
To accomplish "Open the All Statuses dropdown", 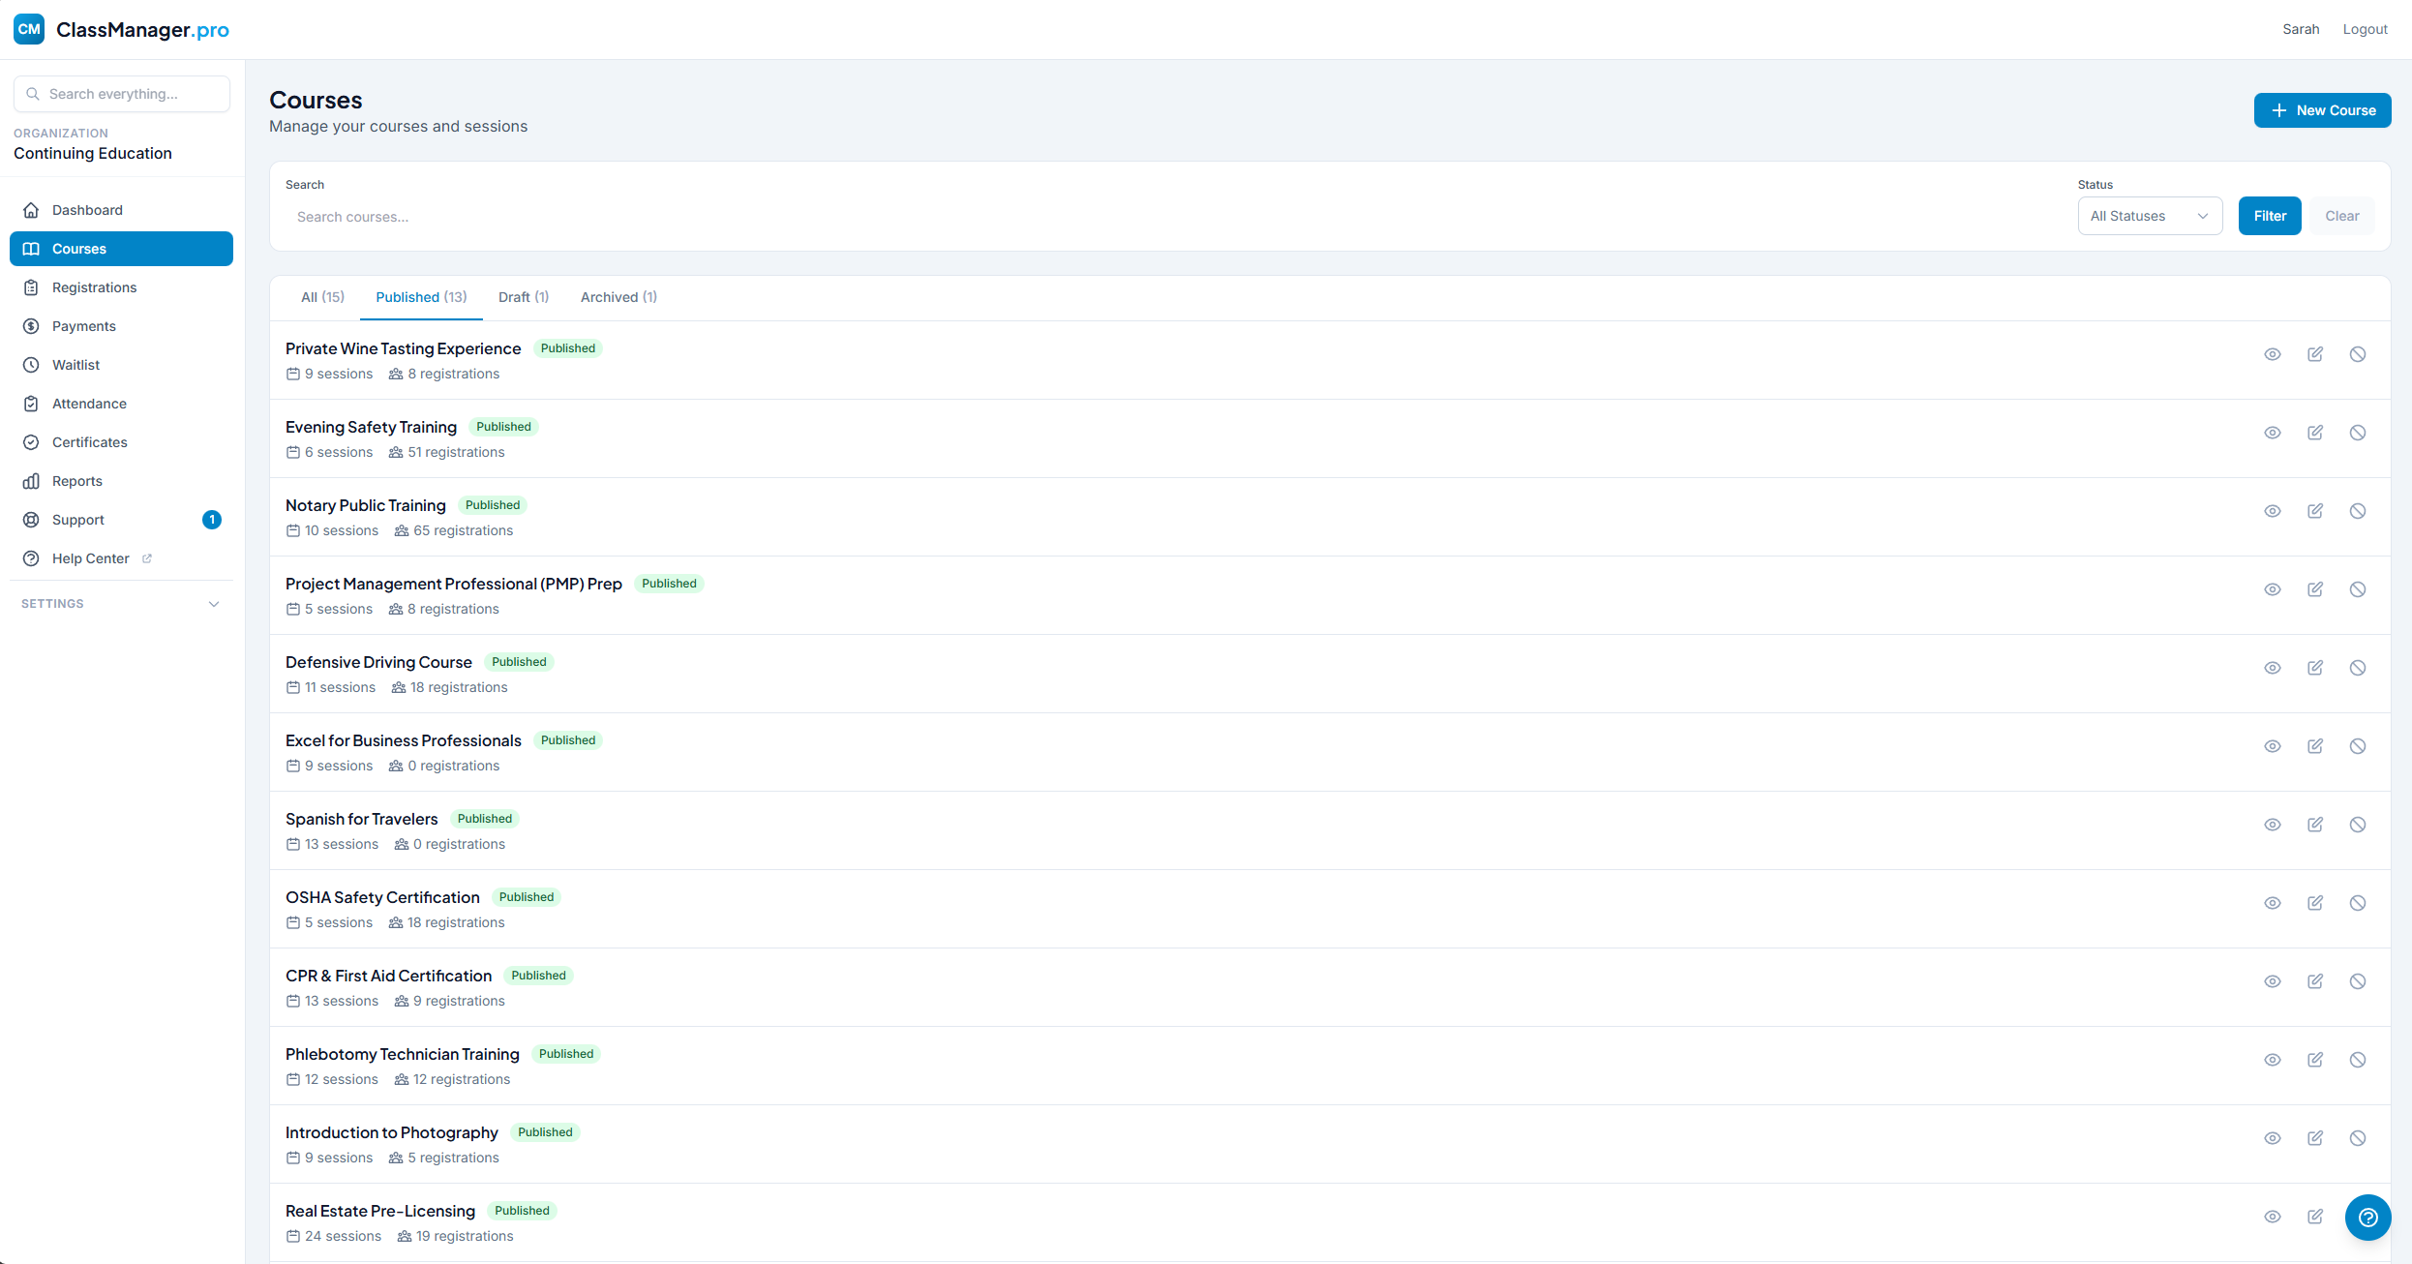I will pos(2149,216).
